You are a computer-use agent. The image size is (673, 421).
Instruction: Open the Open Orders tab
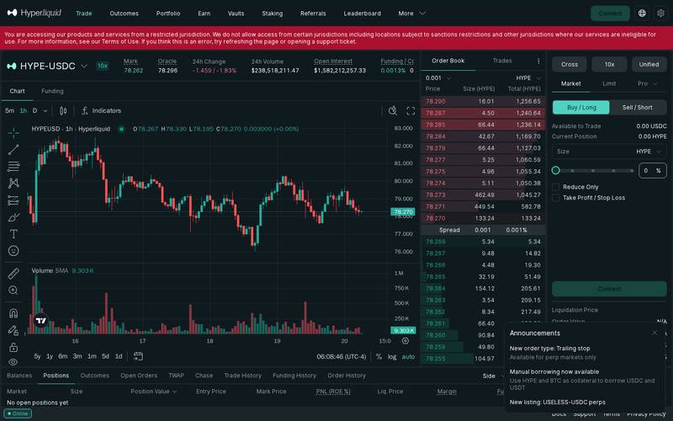coord(139,376)
